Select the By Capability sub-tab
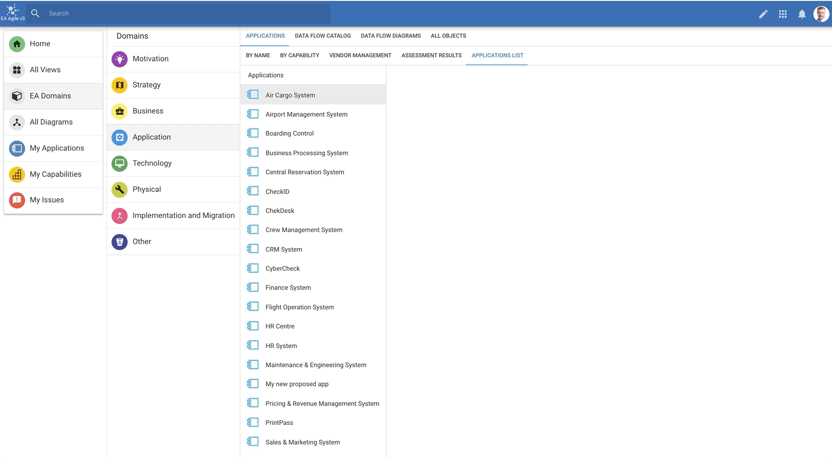Screen dimensions: 832x458 pyautogui.click(x=299, y=55)
